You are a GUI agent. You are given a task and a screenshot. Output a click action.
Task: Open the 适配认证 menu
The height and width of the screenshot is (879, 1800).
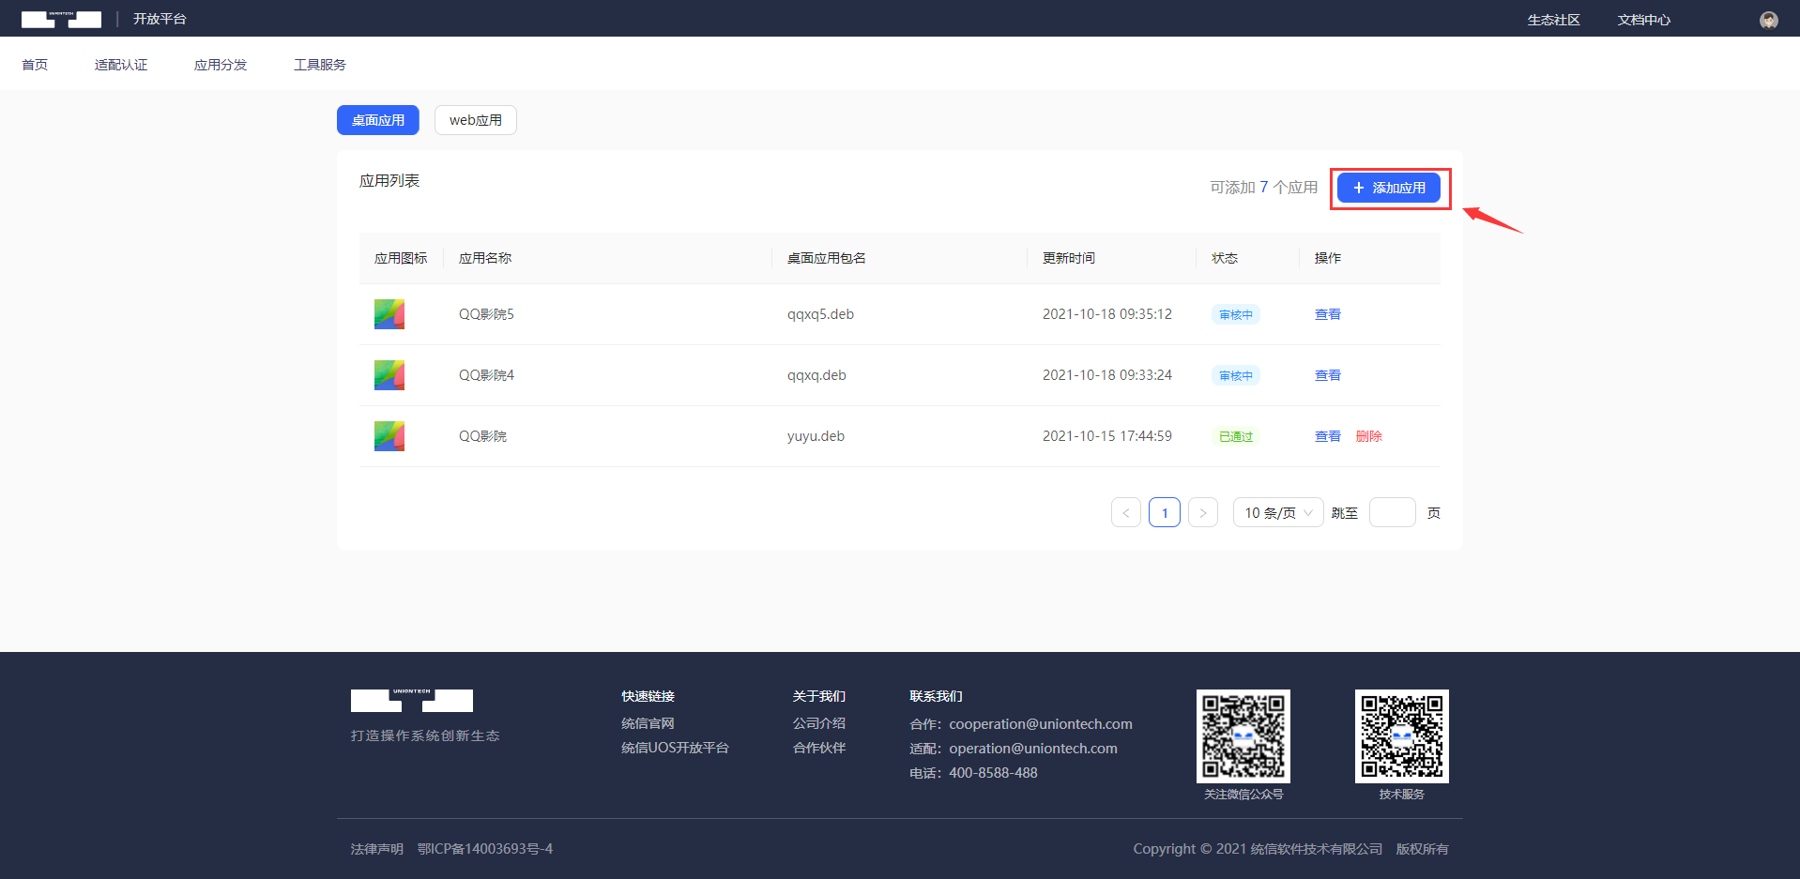[x=121, y=65]
